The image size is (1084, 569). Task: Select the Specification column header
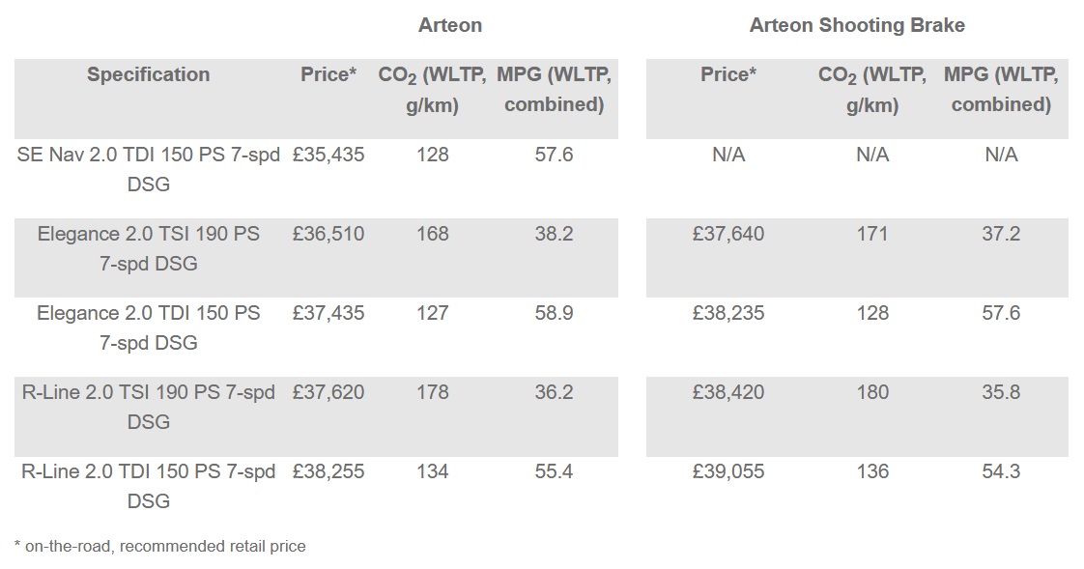tap(148, 74)
